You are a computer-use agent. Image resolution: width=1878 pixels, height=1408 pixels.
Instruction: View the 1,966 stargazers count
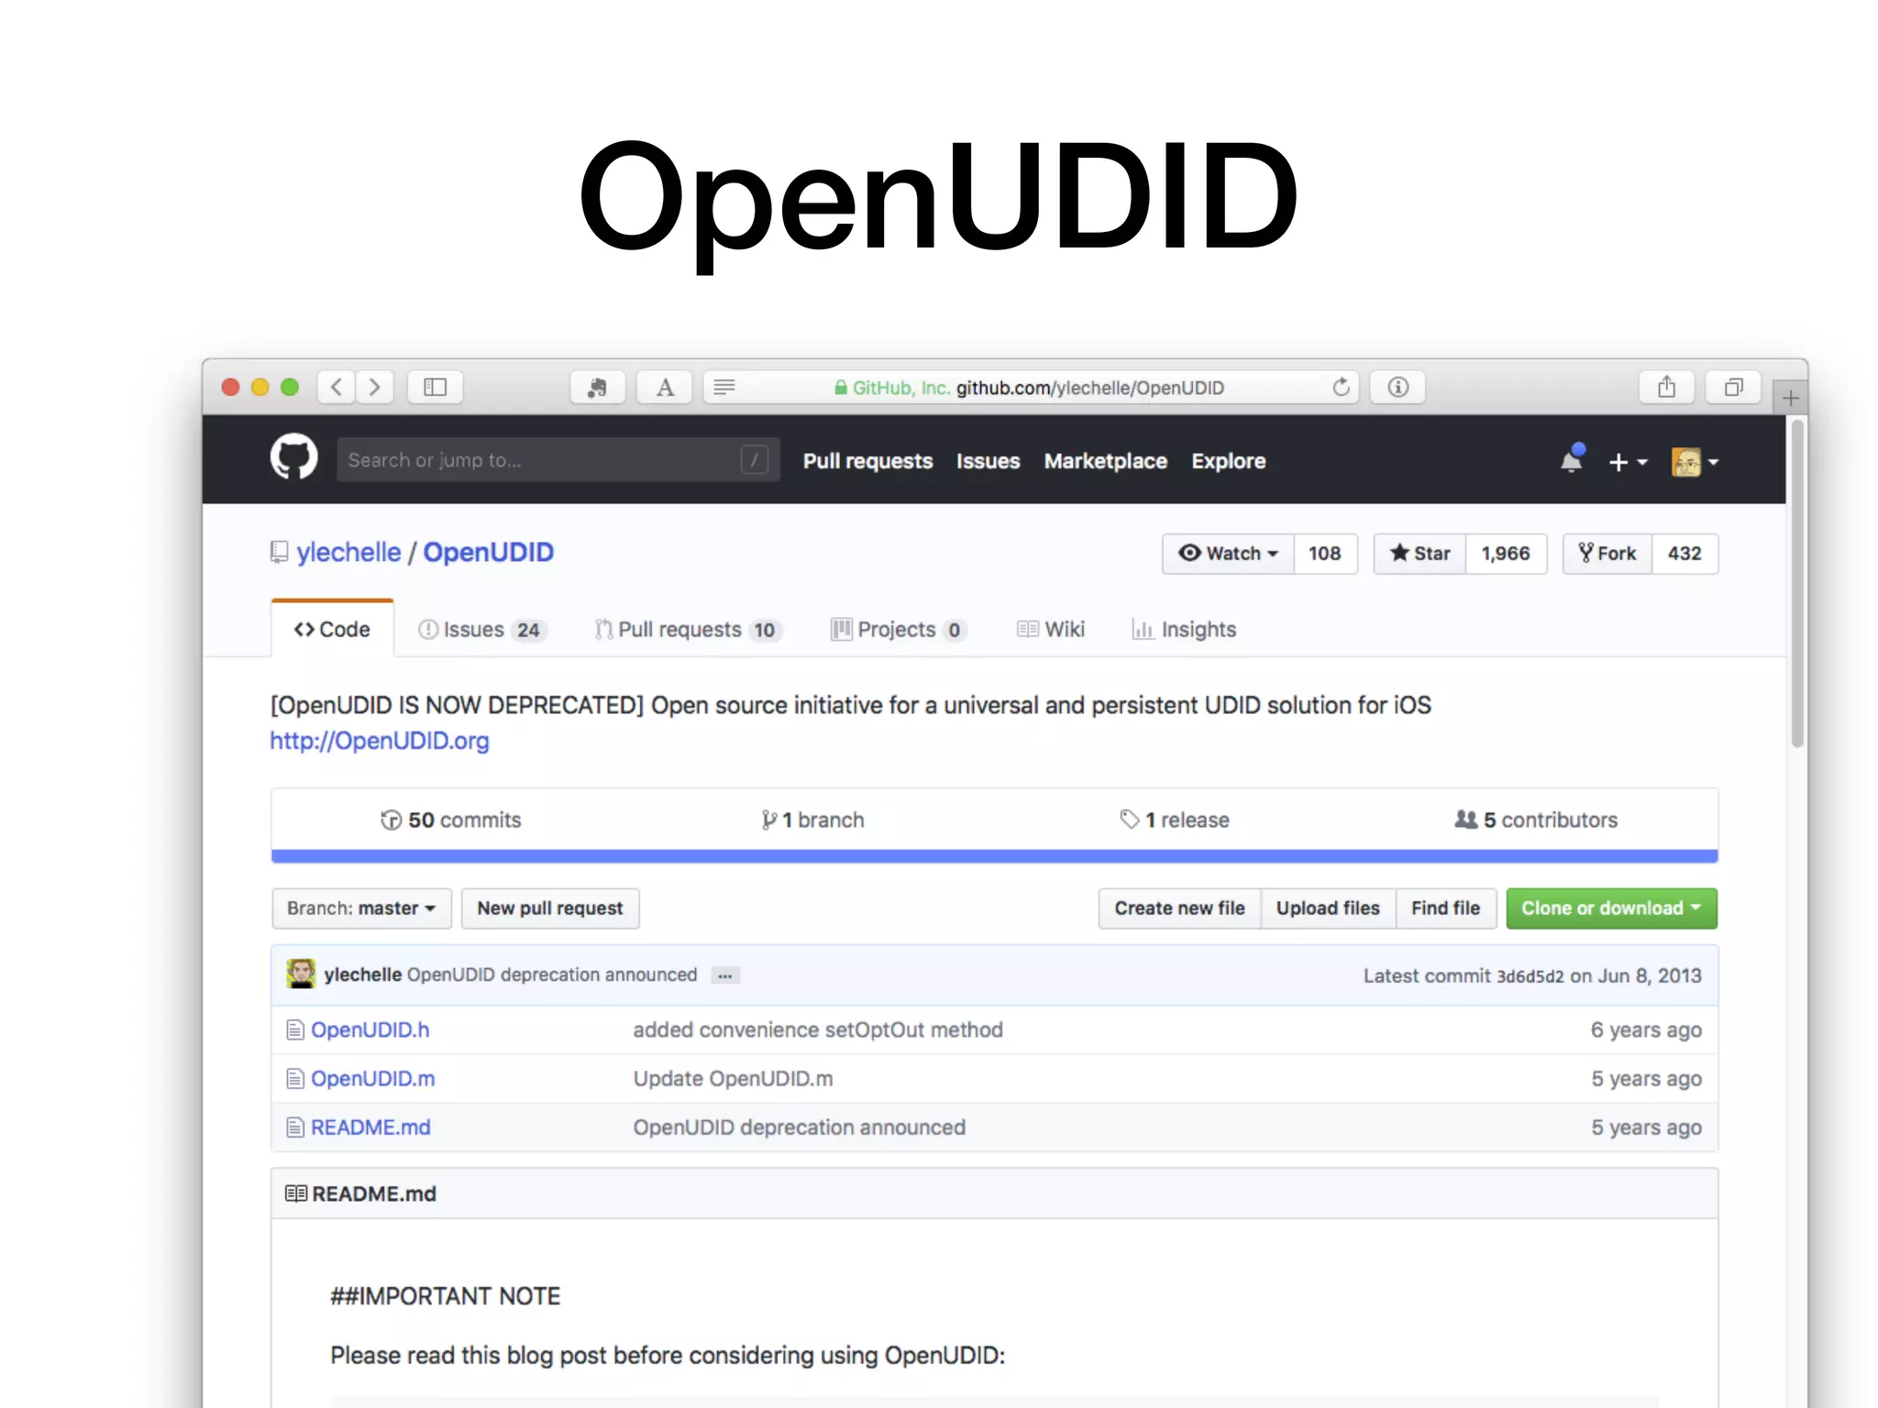[x=1506, y=554]
